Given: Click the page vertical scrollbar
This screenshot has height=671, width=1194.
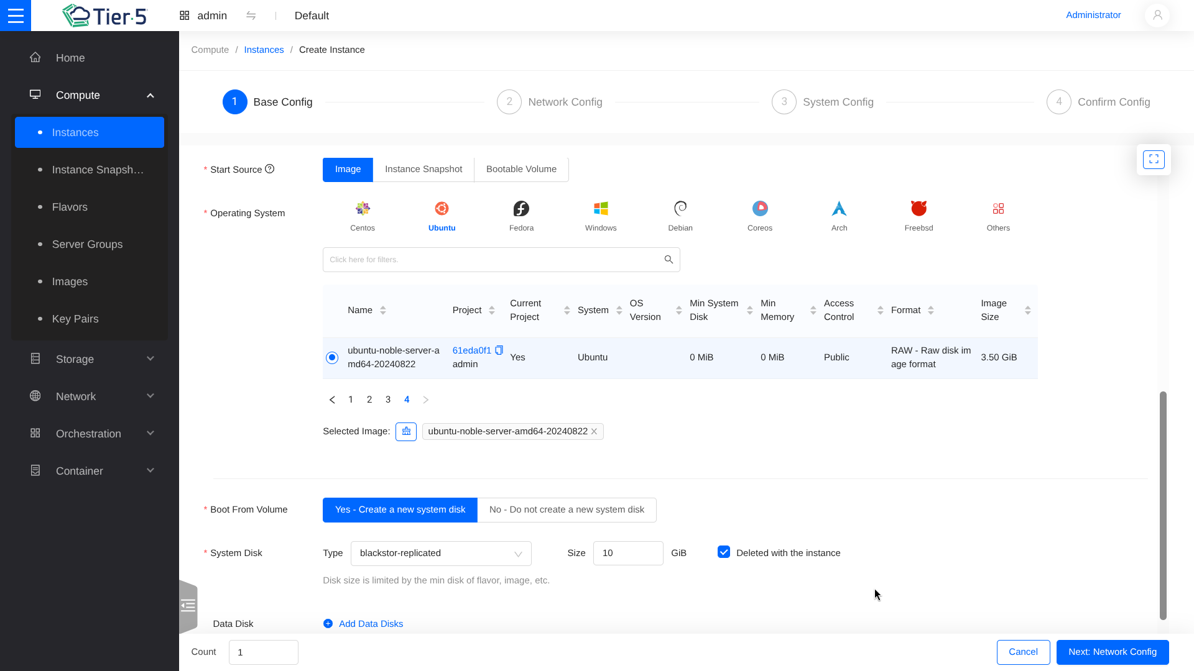Looking at the screenshot, I should click(1162, 504).
